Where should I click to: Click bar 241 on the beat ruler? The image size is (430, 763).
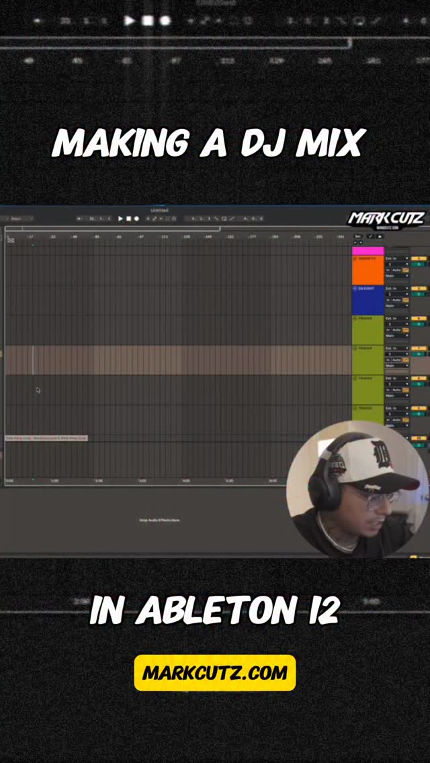(341, 237)
